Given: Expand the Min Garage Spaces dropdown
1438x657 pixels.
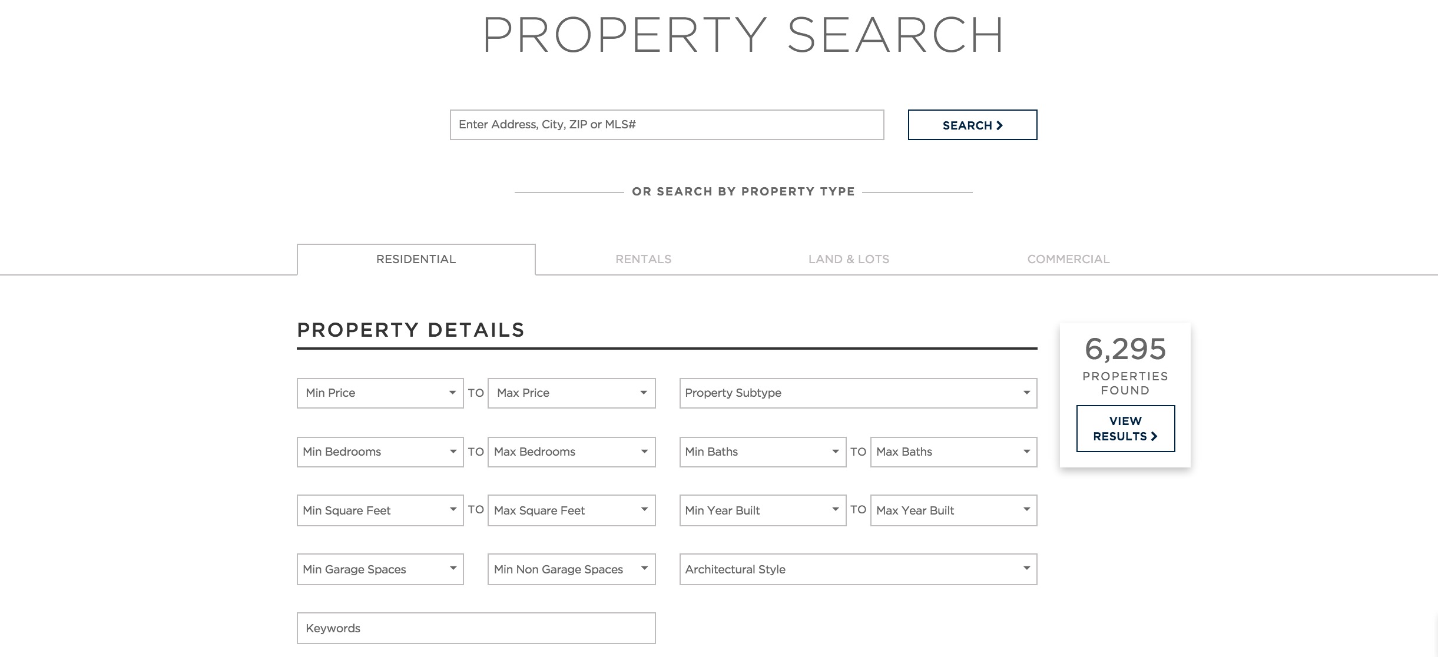Looking at the screenshot, I should tap(380, 569).
